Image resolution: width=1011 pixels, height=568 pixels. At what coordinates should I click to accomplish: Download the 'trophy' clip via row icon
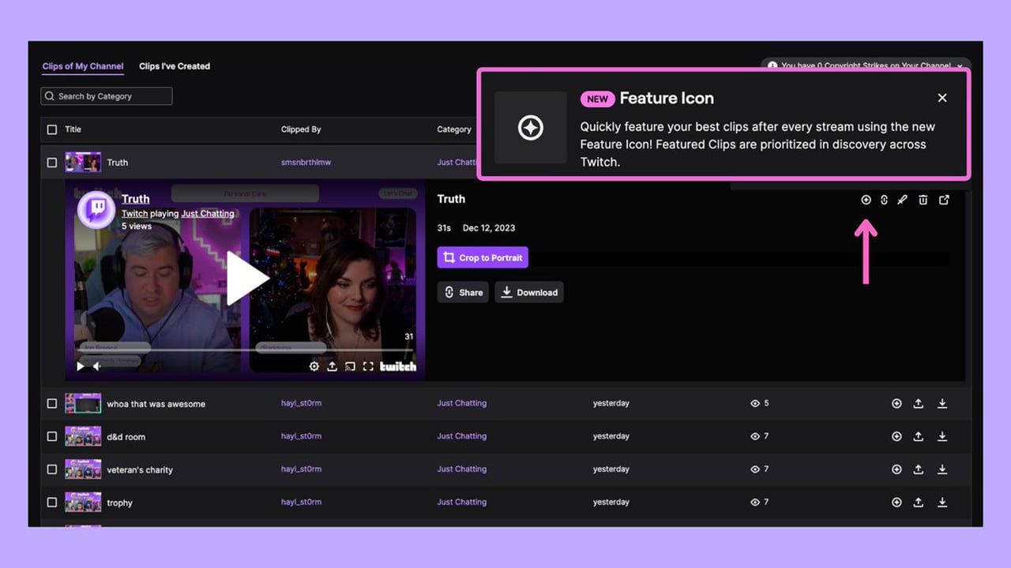pyautogui.click(x=942, y=503)
